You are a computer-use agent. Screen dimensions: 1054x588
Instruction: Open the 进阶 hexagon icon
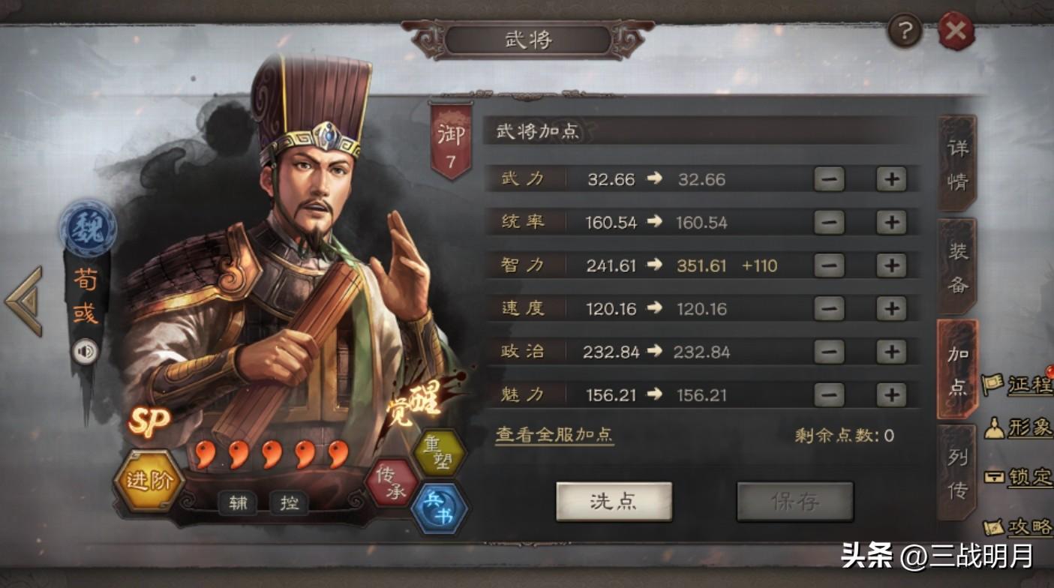click(149, 481)
